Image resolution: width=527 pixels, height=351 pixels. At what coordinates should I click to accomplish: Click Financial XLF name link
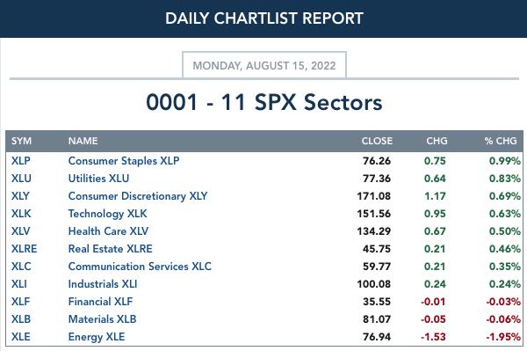[100, 302]
